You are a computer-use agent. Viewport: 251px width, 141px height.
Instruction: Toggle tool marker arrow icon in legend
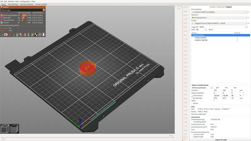[x=43, y=34]
